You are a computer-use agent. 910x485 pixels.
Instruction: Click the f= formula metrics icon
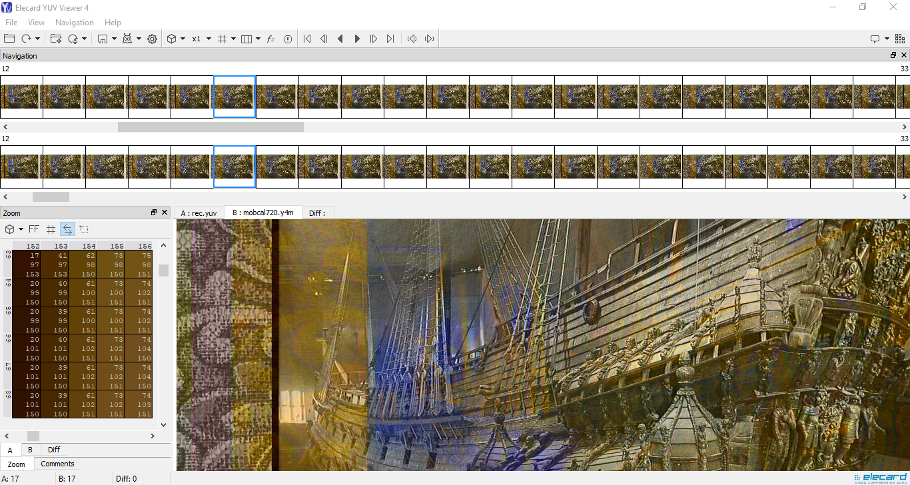270,39
